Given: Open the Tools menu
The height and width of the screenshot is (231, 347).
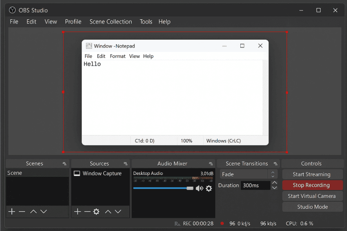Looking at the screenshot, I should [x=146, y=22].
